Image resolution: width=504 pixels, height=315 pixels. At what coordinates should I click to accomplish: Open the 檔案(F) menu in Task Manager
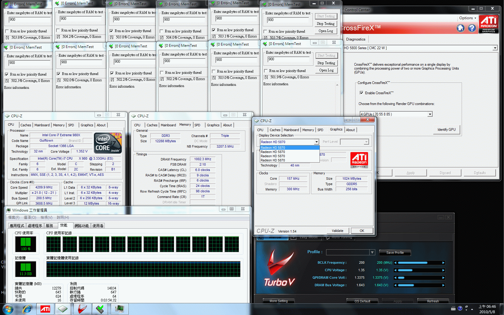14,217
